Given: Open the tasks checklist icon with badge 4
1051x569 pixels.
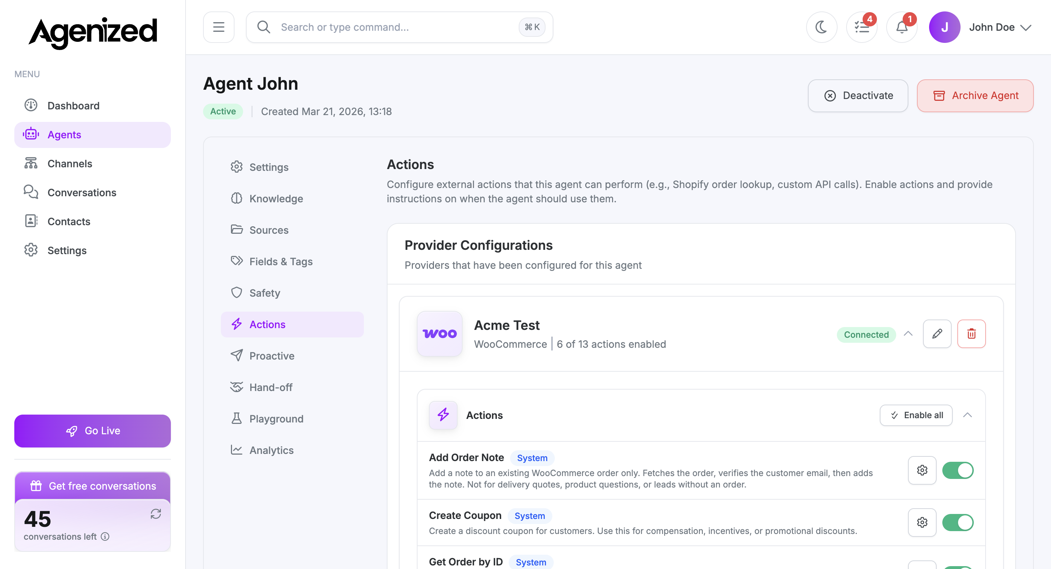Looking at the screenshot, I should click(x=862, y=27).
